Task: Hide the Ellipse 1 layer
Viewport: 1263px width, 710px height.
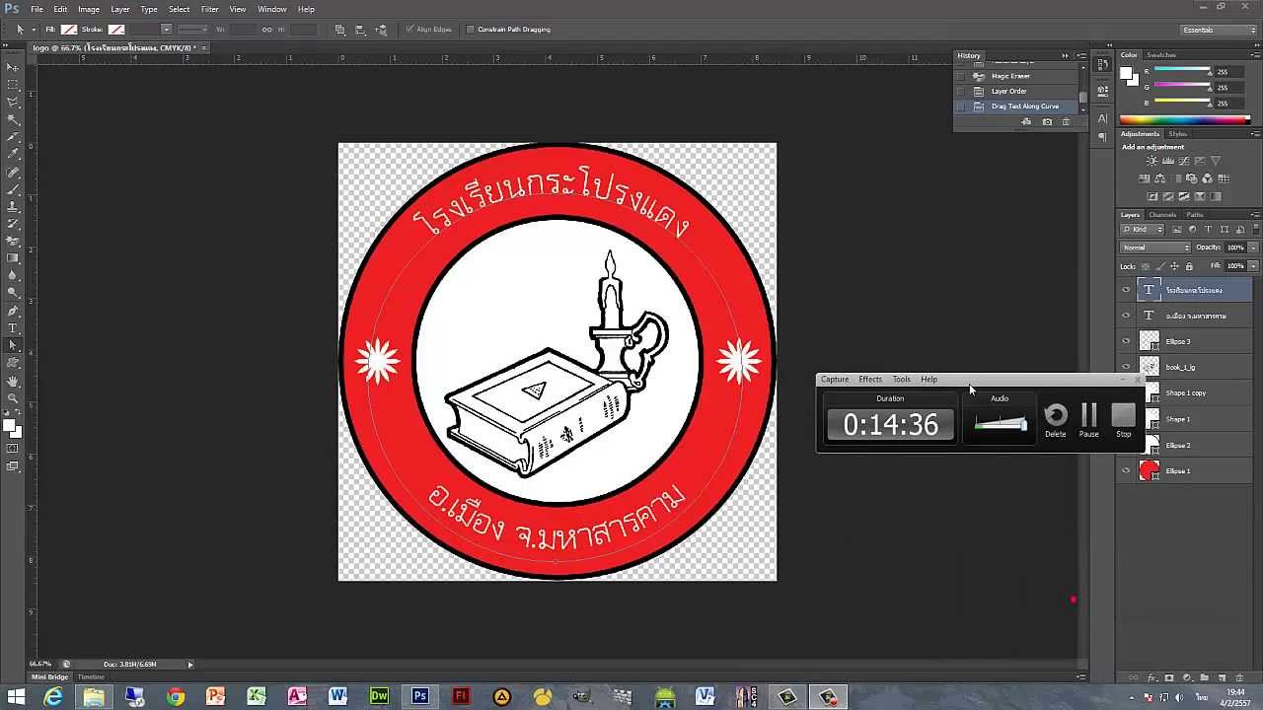Action: click(1126, 470)
